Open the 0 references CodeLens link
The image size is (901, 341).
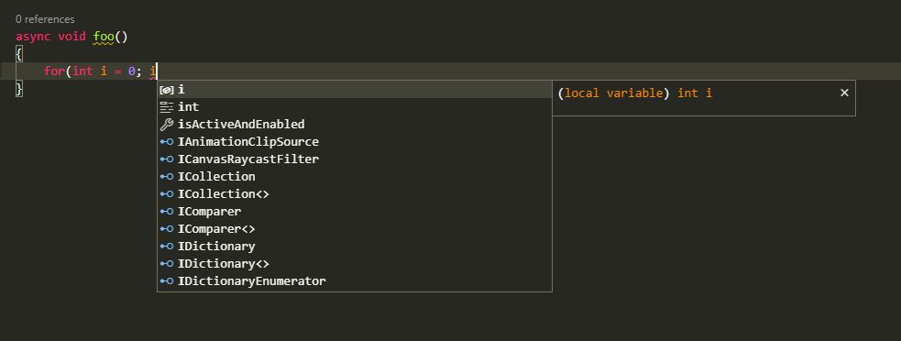coord(45,19)
